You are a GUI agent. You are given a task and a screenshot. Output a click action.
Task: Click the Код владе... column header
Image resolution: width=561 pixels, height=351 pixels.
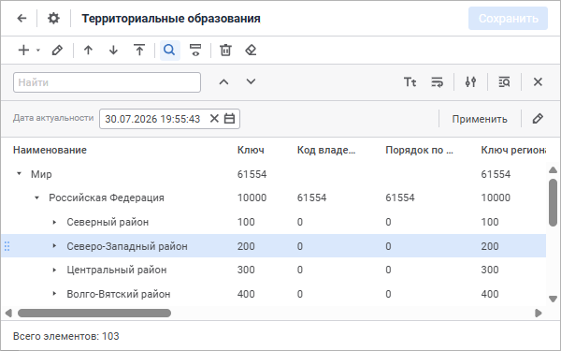326,150
